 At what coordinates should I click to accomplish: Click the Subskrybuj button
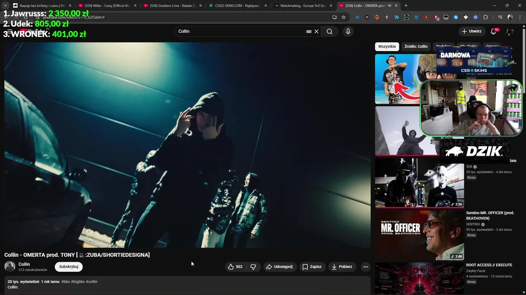[x=69, y=267]
